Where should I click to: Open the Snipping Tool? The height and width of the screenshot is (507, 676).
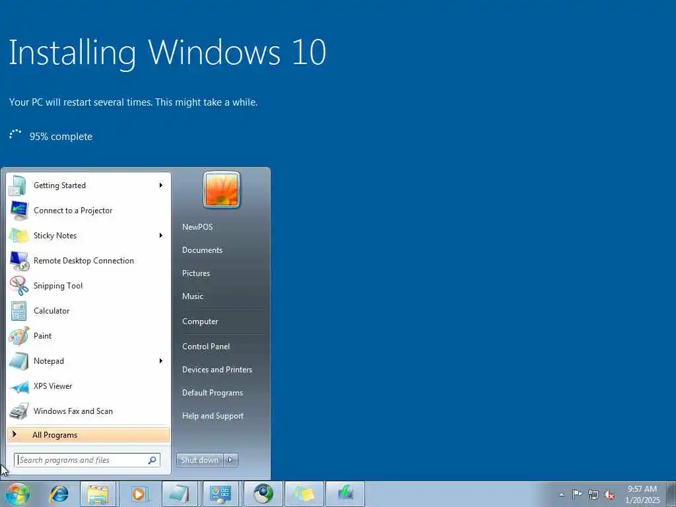point(89,285)
